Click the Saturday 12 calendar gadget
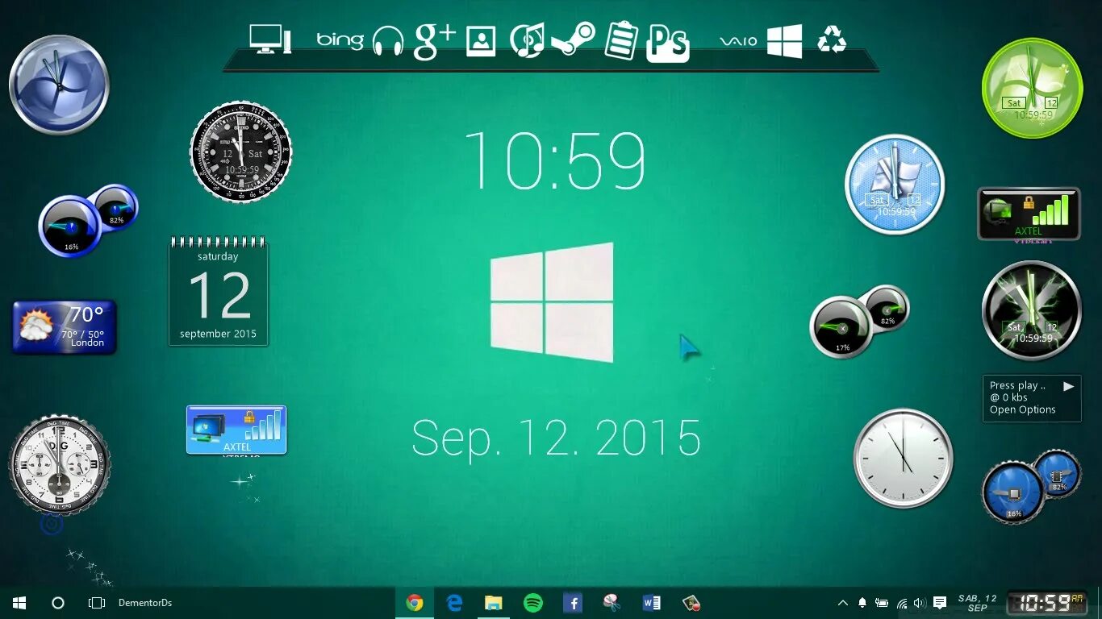This screenshot has height=619, width=1102. (218, 292)
